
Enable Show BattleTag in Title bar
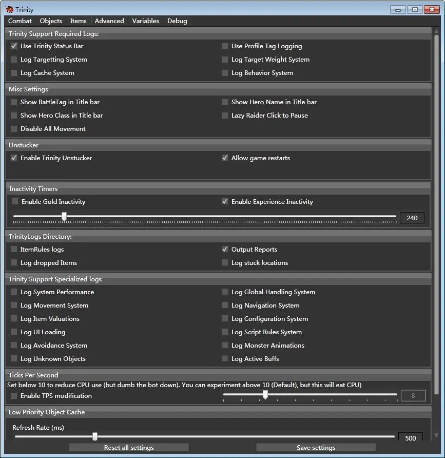pyautogui.click(x=14, y=102)
